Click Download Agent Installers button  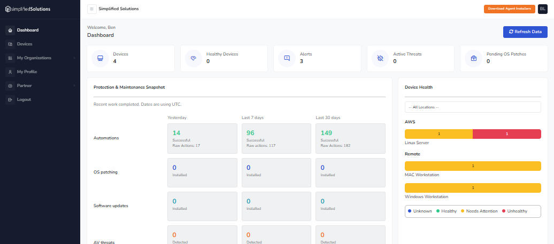510,9
